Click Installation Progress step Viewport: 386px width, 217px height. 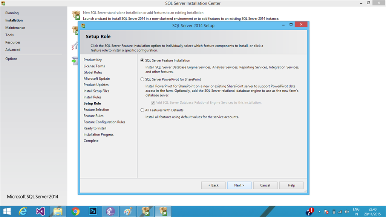[98, 134]
